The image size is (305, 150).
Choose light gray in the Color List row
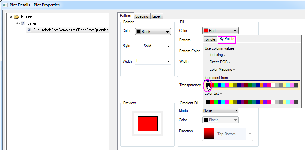(x=277, y=102)
